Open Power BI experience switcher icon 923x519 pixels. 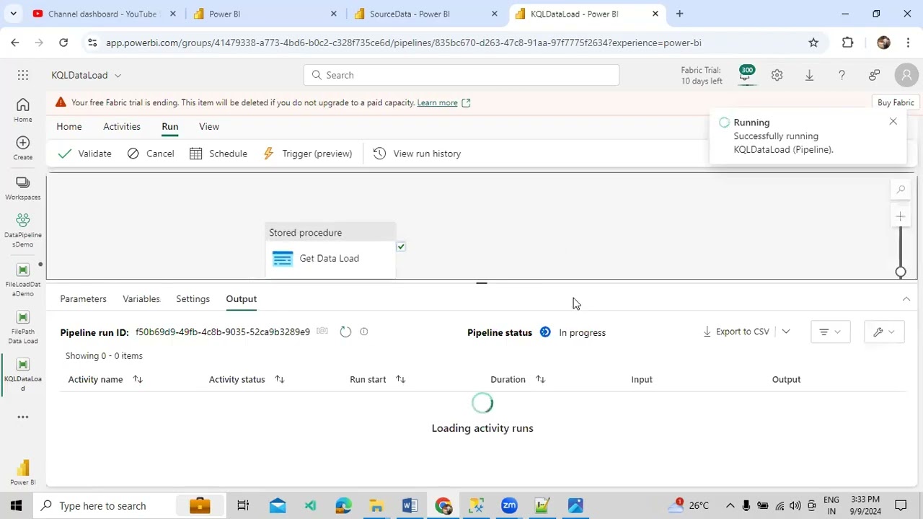(23, 473)
